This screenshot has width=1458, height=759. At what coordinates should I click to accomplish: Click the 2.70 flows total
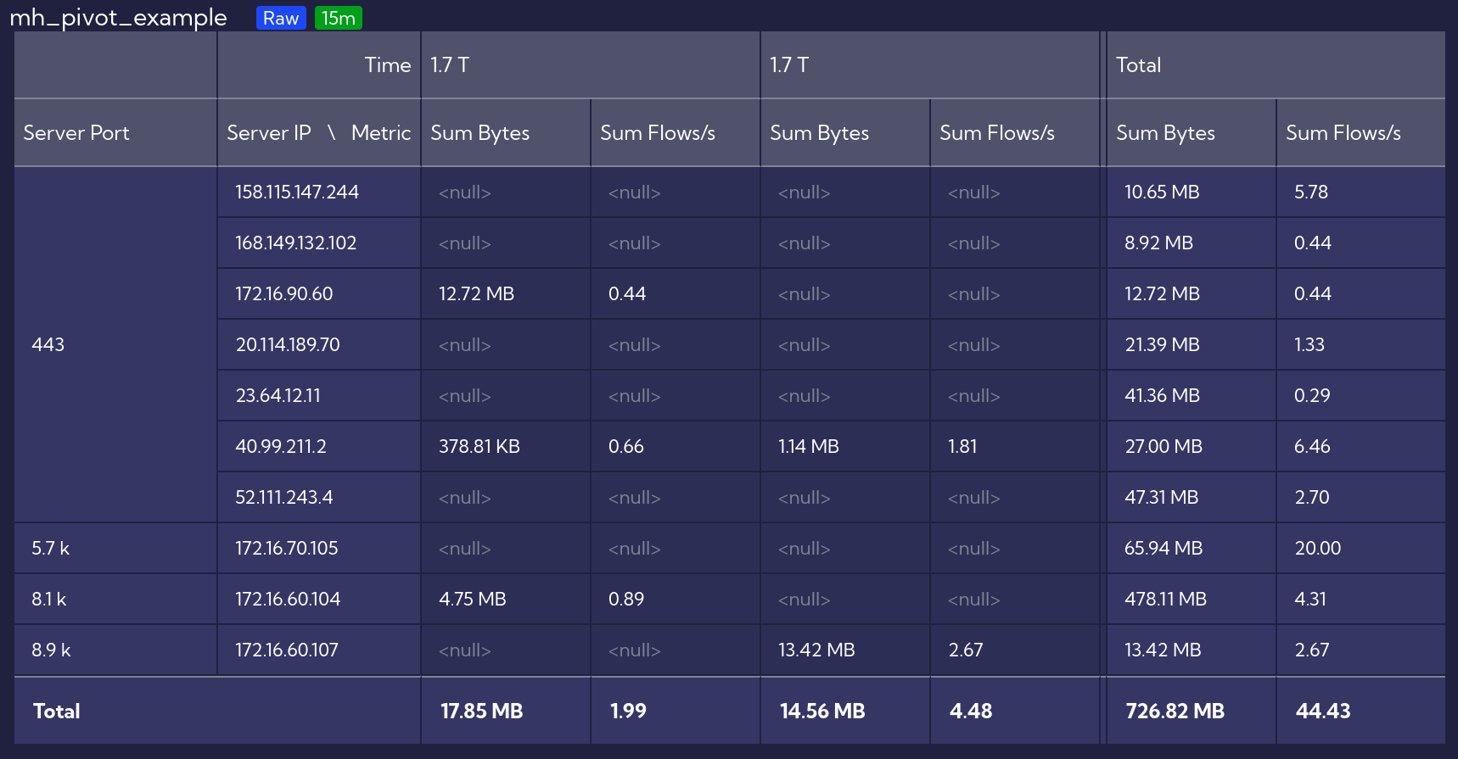[x=1312, y=498]
